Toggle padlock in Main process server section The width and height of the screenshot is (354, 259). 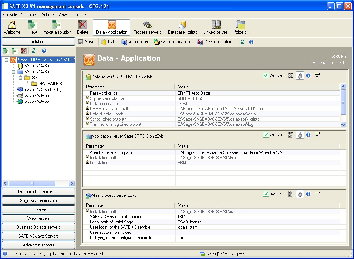[300, 194]
